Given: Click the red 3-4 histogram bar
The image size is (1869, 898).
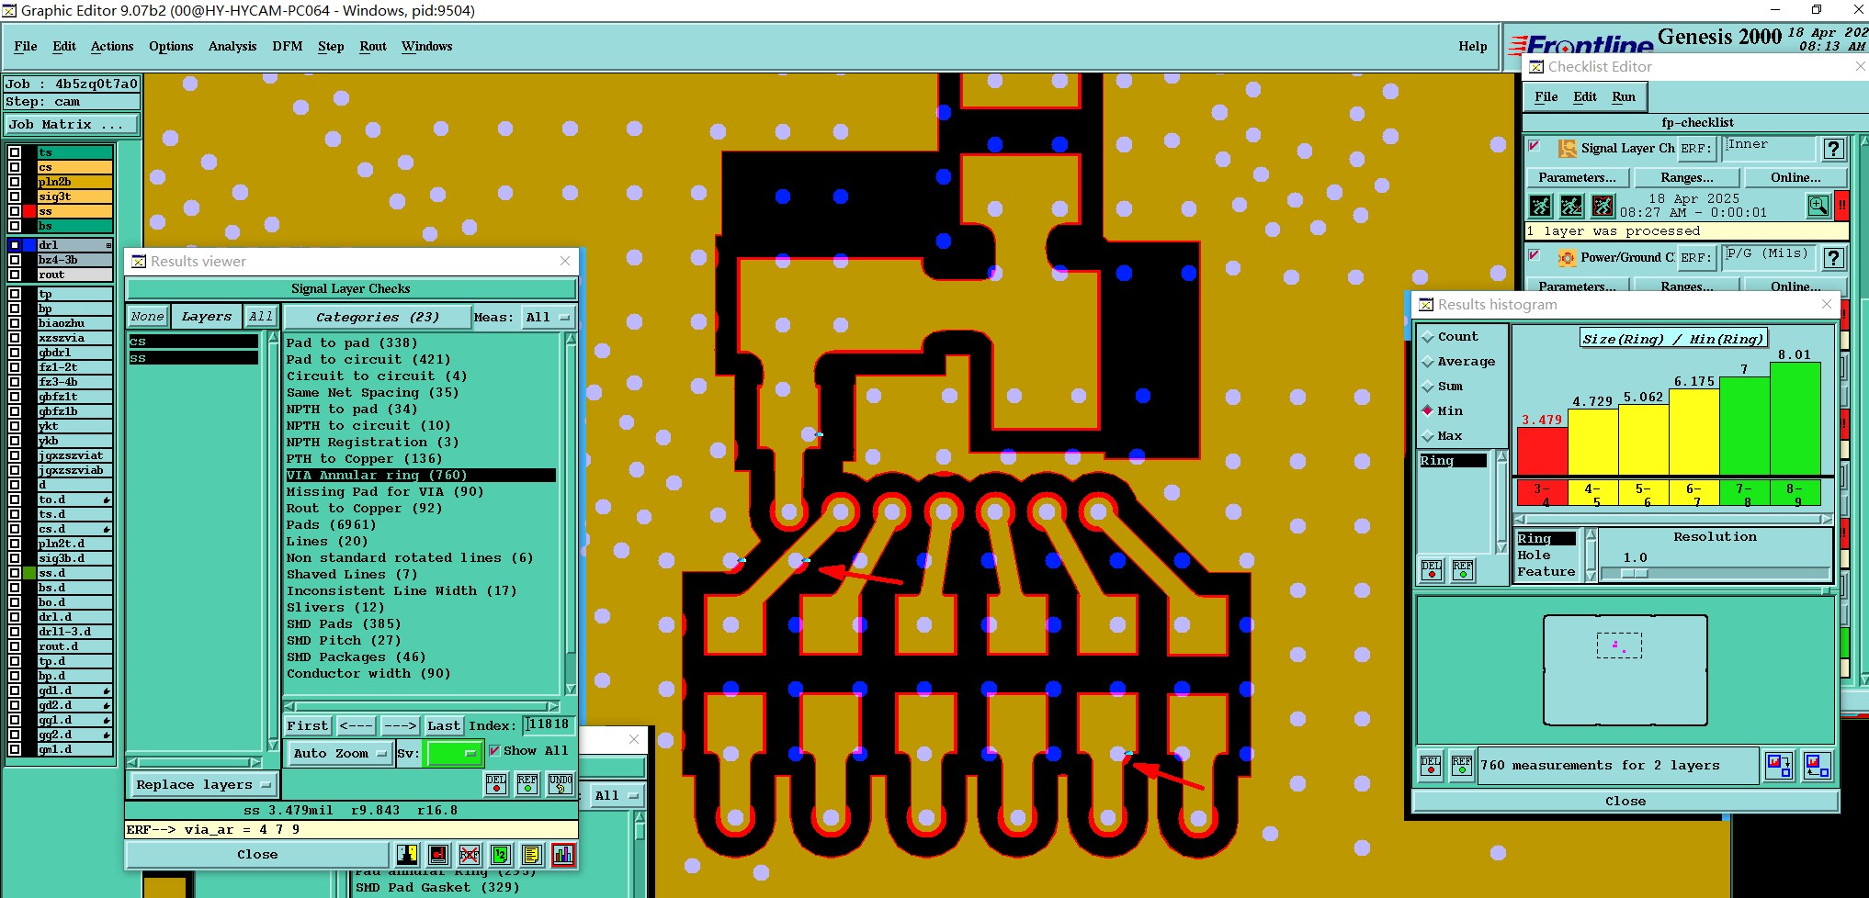Looking at the screenshot, I should (x=1542, y=451).
